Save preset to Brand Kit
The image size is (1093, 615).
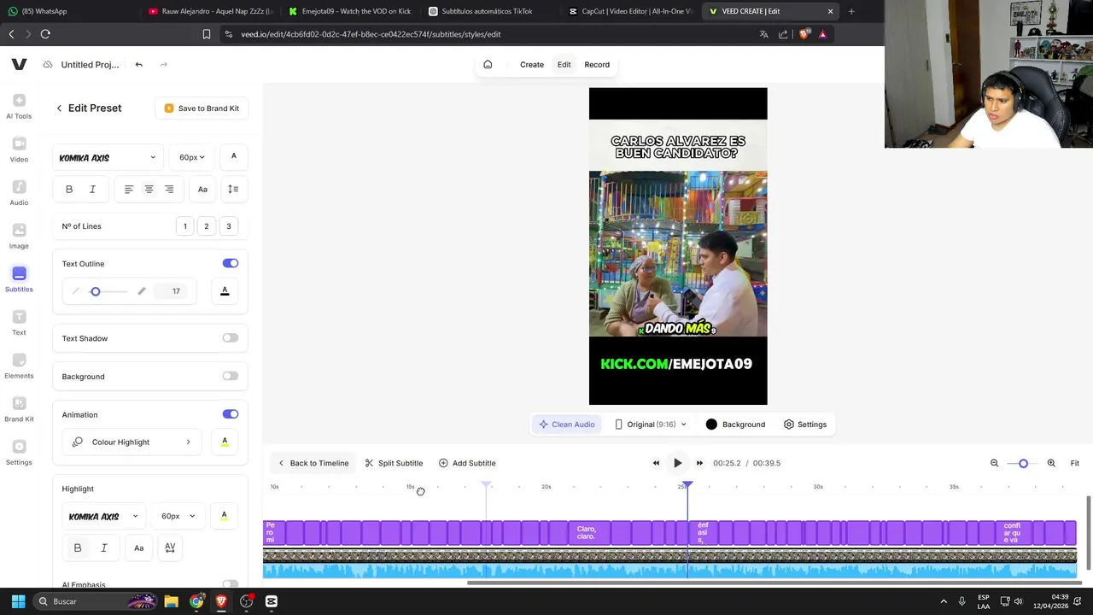pyautogui.click(x=202, y=108)
